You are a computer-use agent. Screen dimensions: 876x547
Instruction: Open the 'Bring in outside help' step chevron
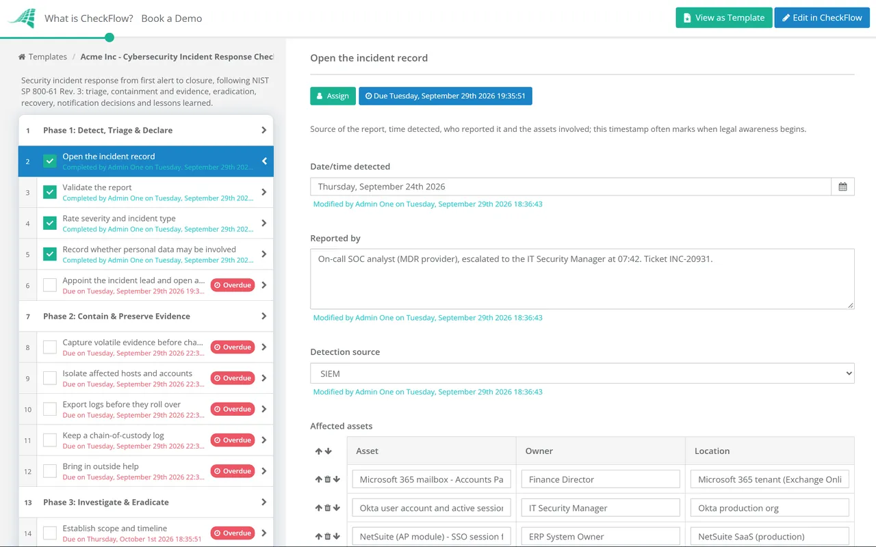264,471
